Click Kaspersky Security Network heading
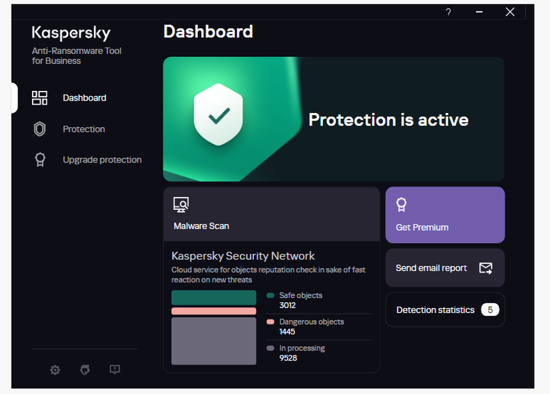550x394 pixels. pos(243,256)
